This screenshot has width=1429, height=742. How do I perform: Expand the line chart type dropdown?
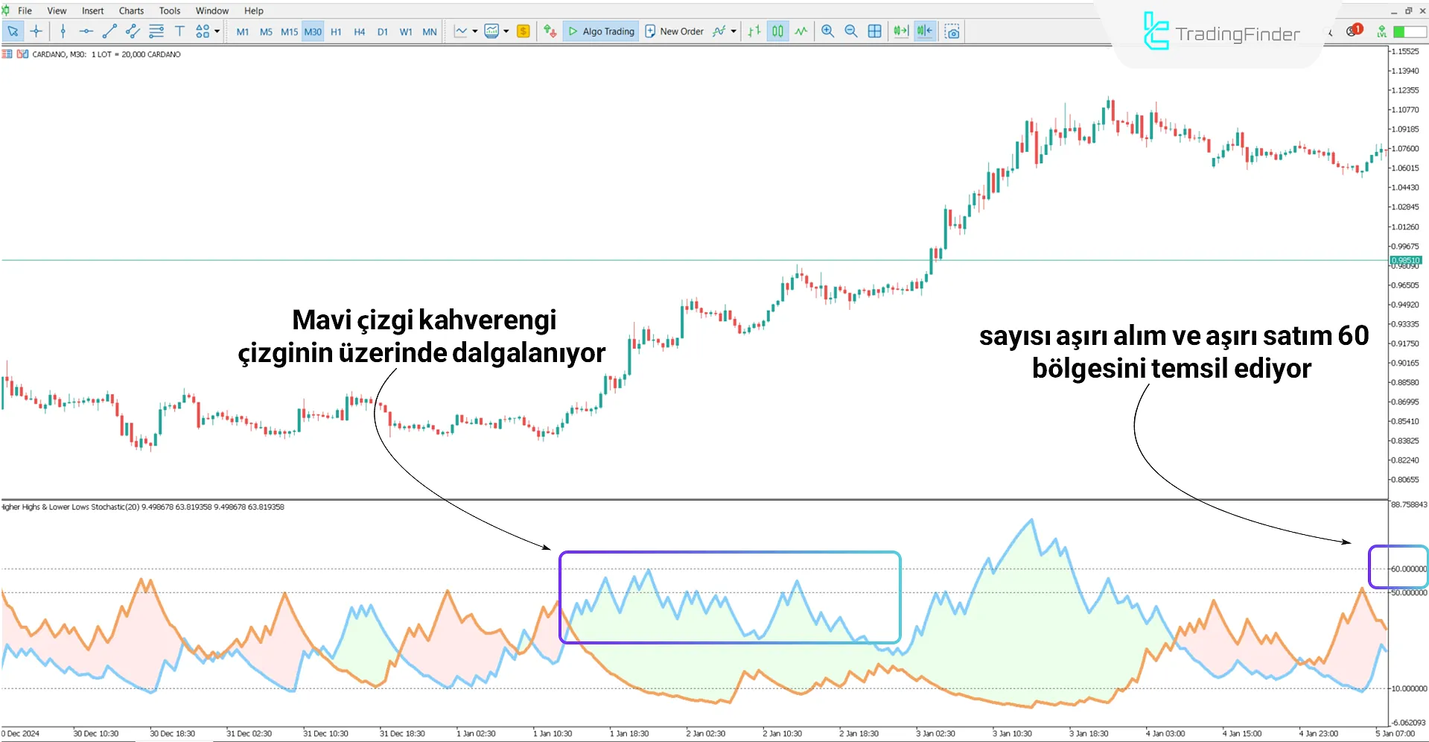[x=474, y=31]
